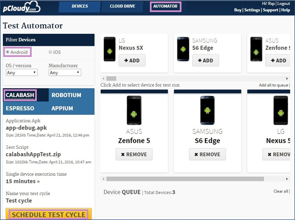The width and height of the screenshot is (295, 220).
Task: Click Schedule Test Cycle button
Action: (x=49, y=214)
